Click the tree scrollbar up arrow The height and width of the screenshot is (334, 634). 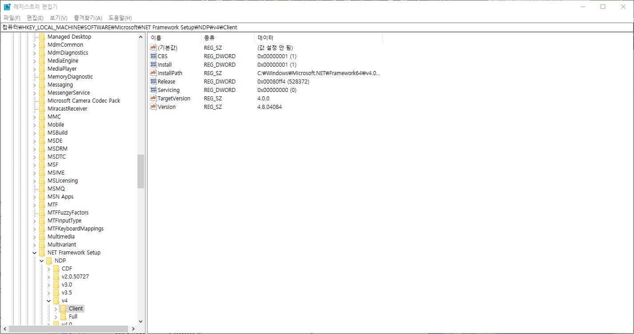[140, 36]
